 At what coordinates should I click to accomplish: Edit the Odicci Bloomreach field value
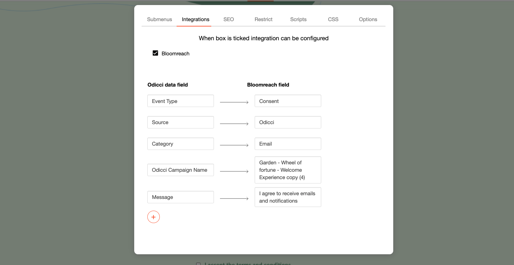pyautogui.click(x=288, y=122)
